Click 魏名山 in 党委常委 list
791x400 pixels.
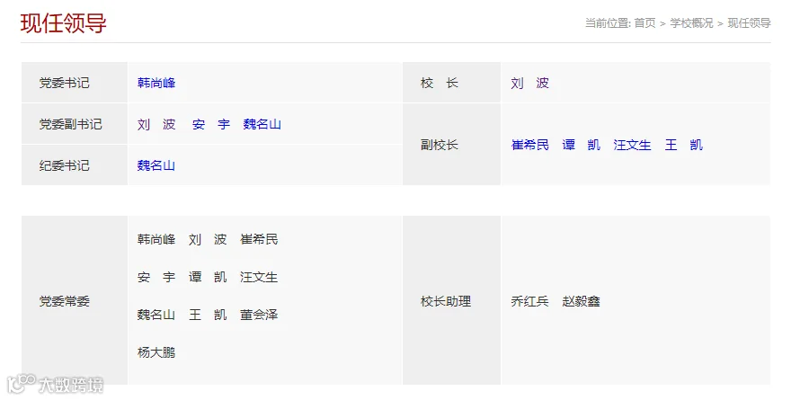156,315
